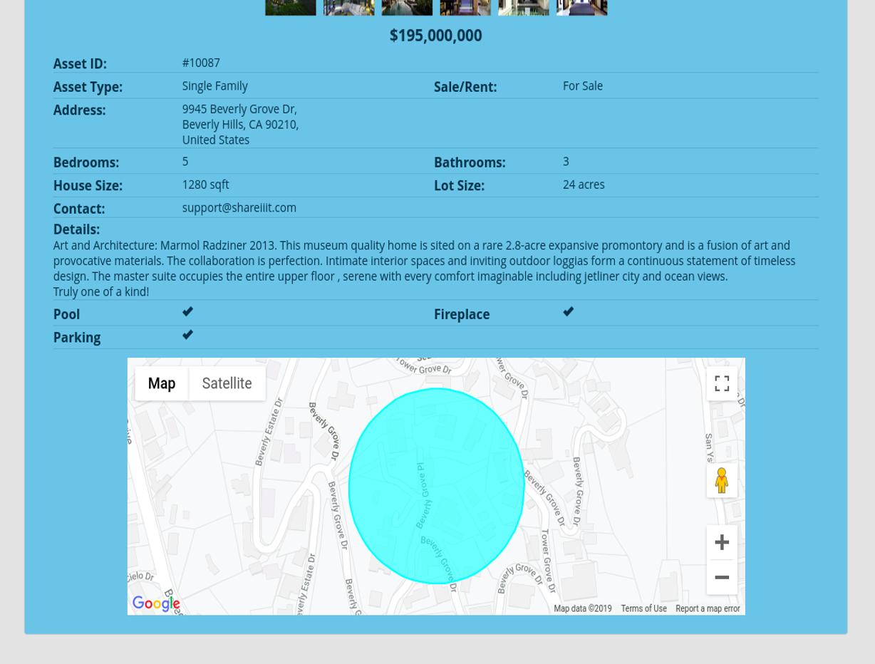
Task: Click the Parking checkmark icon
Action: point(187,334)
